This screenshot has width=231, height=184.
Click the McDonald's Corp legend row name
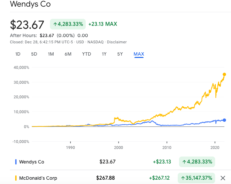tap(38, 178)
